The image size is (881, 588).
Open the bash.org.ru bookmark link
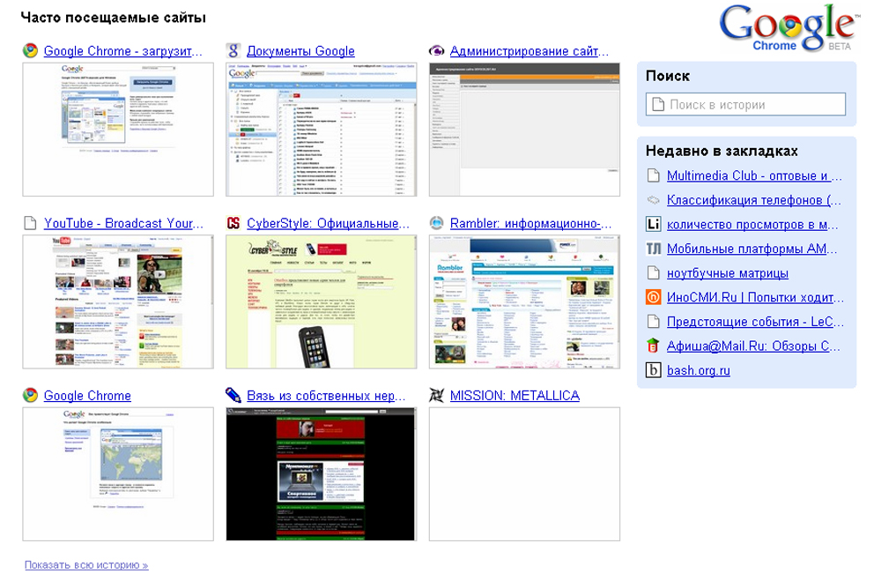tap(699, 370)
